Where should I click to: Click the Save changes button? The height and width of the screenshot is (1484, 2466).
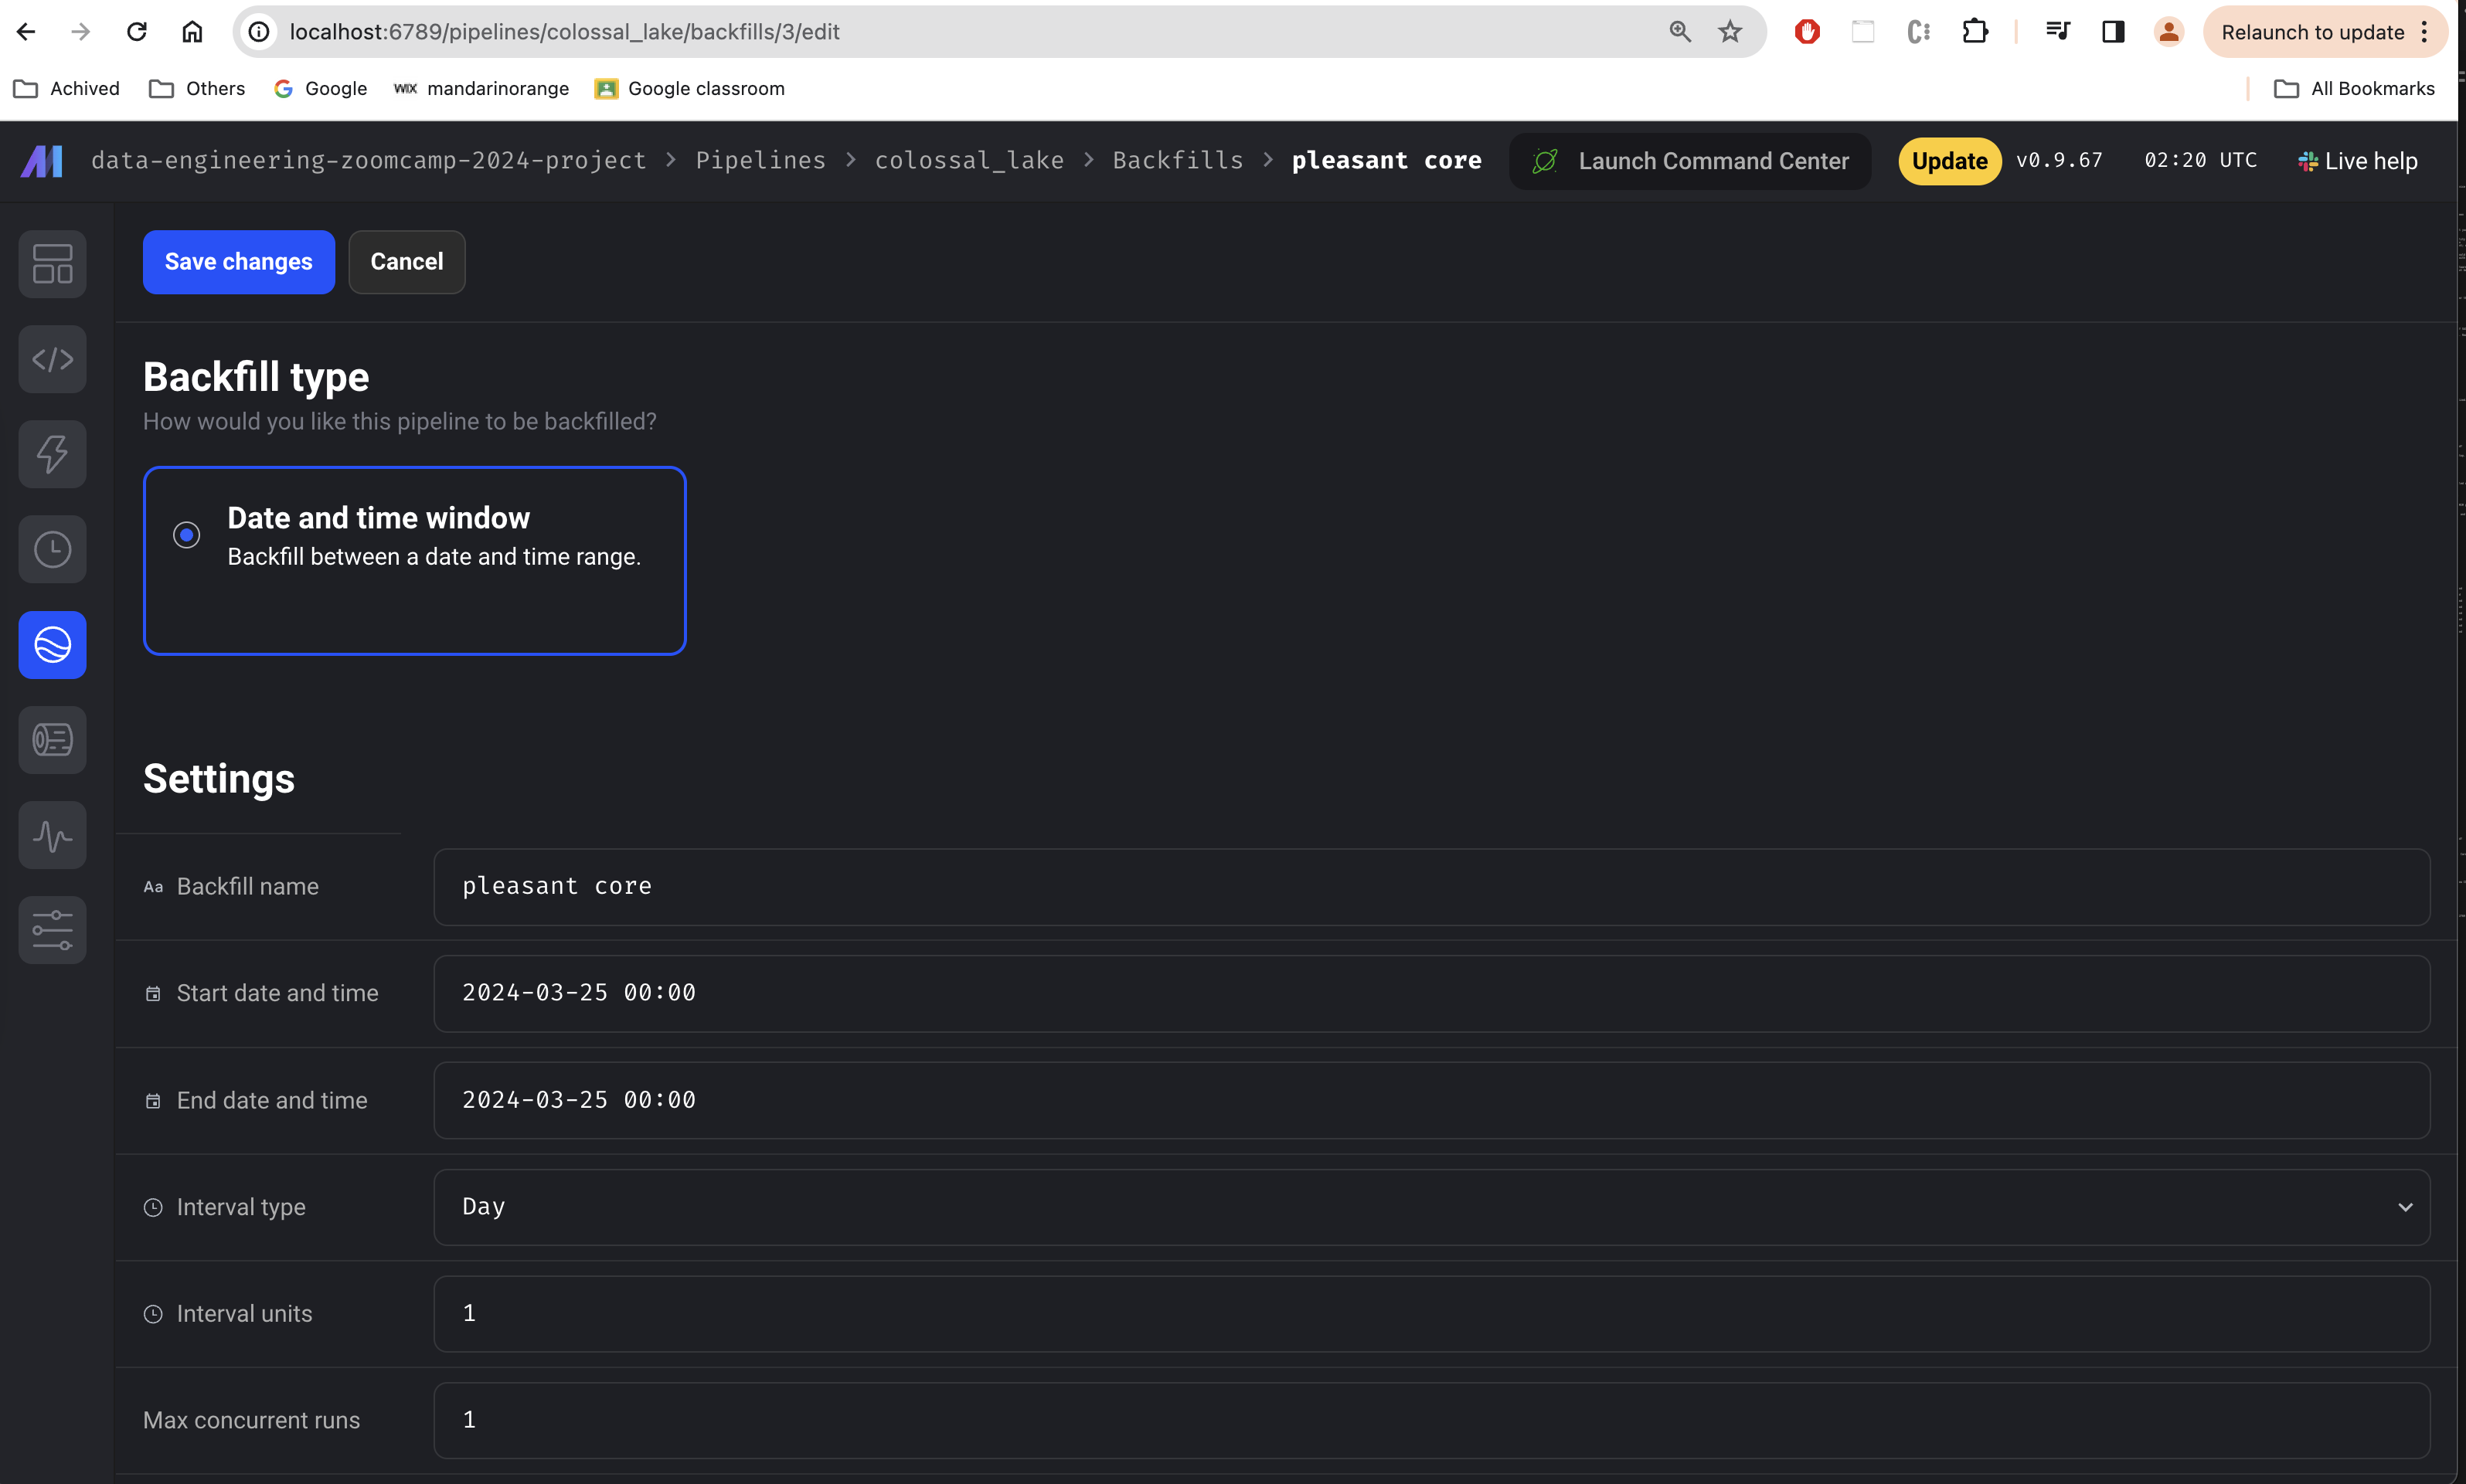239,262
